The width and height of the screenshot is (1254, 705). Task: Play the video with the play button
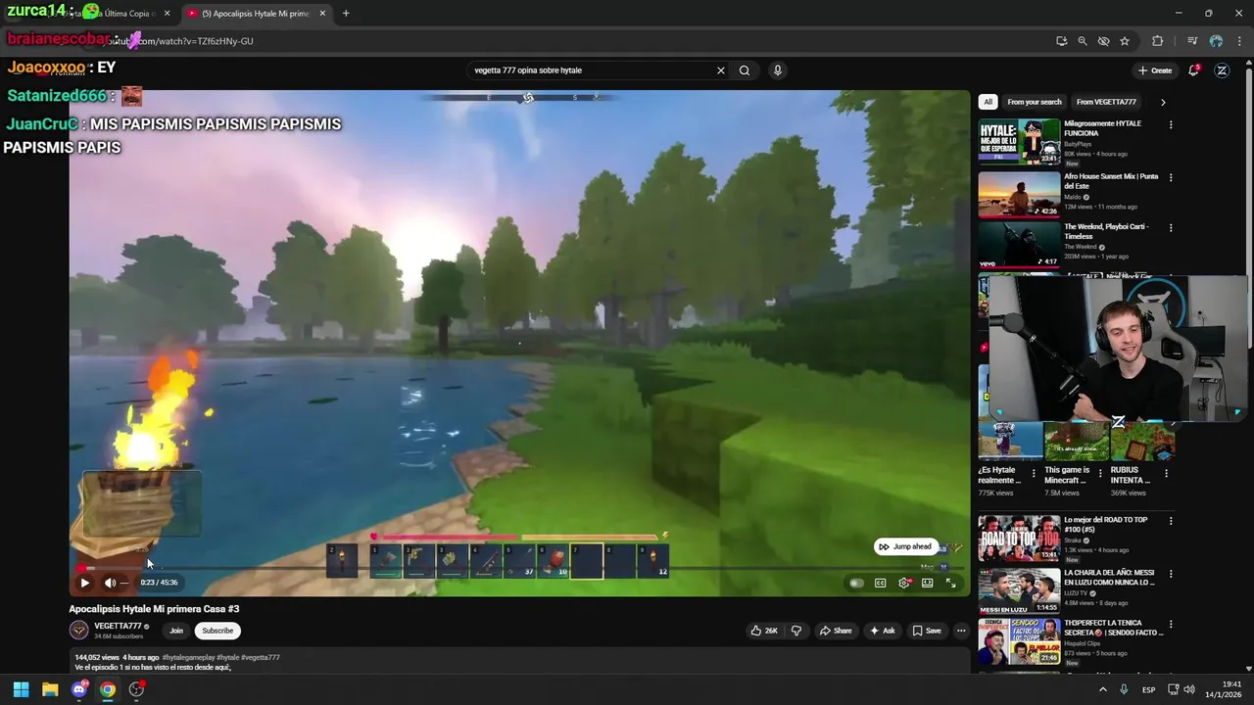pyautogui.click(x=84, y=583)
